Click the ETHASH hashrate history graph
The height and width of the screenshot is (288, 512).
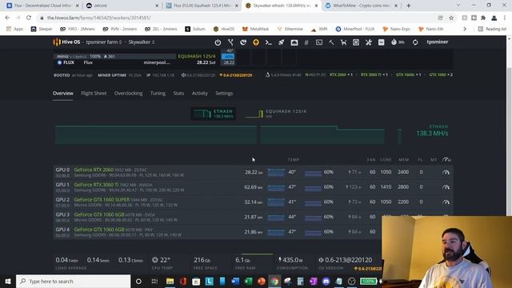pos(229,135)
